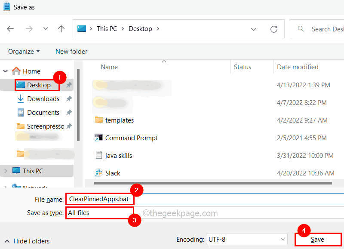Viewport: 344px width, 249px height.
Task: Expand the address bar history chevron
Action: tap(254, 29)
